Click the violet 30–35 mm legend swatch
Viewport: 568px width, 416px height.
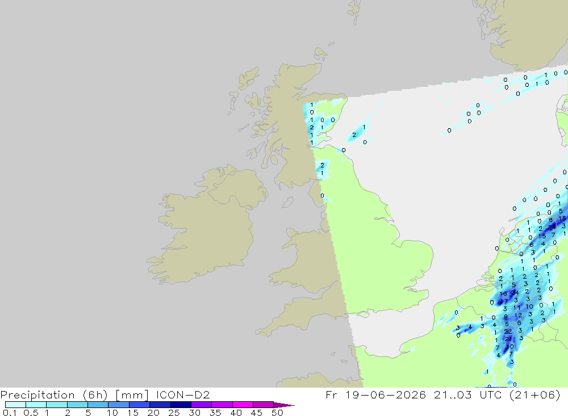pos(202,405)
